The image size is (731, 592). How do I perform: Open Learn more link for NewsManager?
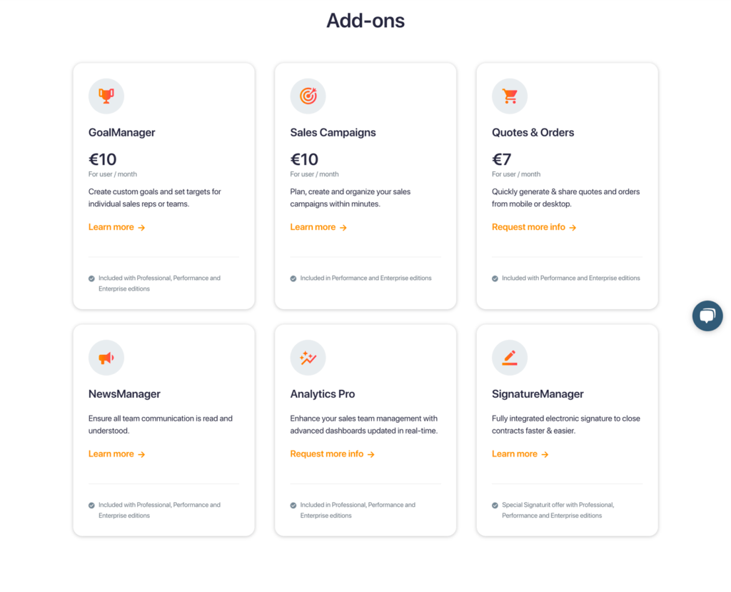pyautogui.click(x=117, y=454)
